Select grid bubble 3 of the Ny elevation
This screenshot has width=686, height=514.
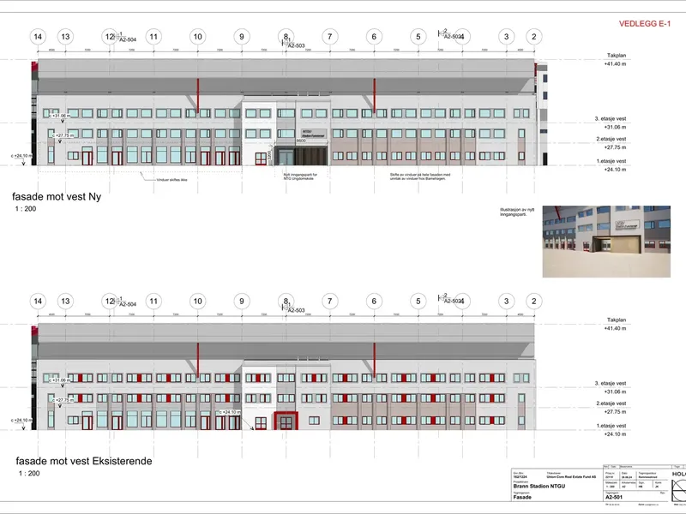(507, 37)
